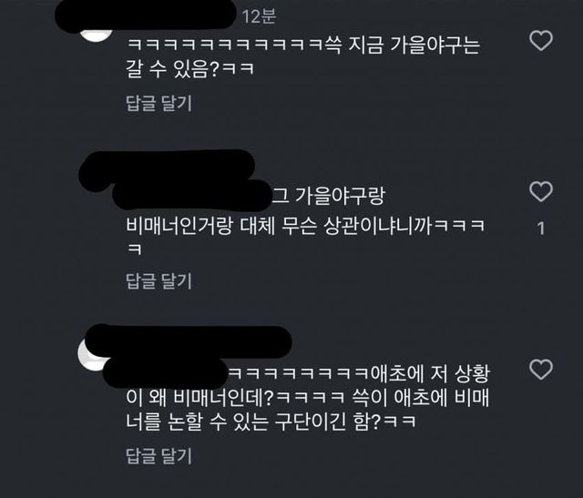Select the phrase 쓱 지금 가을야구는
Viewport: 583px width, 498px height.
click(403, 46)
